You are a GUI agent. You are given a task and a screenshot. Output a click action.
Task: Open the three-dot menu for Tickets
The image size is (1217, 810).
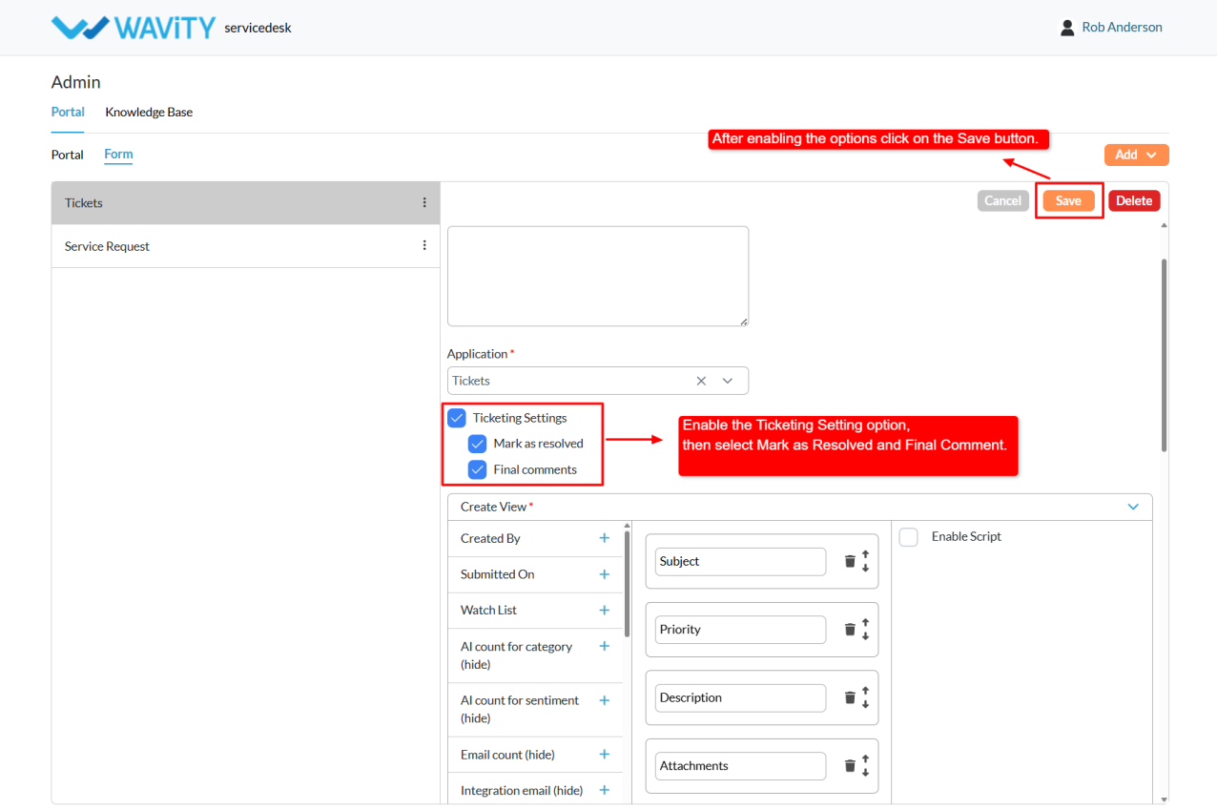pos(424,203)
